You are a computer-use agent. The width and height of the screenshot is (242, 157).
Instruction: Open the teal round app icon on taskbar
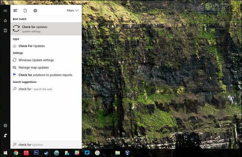click(x=57, y=153)
